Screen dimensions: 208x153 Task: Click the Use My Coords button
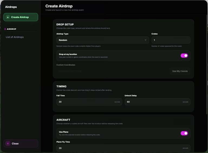pyautogui.click(x=180, y=71)
